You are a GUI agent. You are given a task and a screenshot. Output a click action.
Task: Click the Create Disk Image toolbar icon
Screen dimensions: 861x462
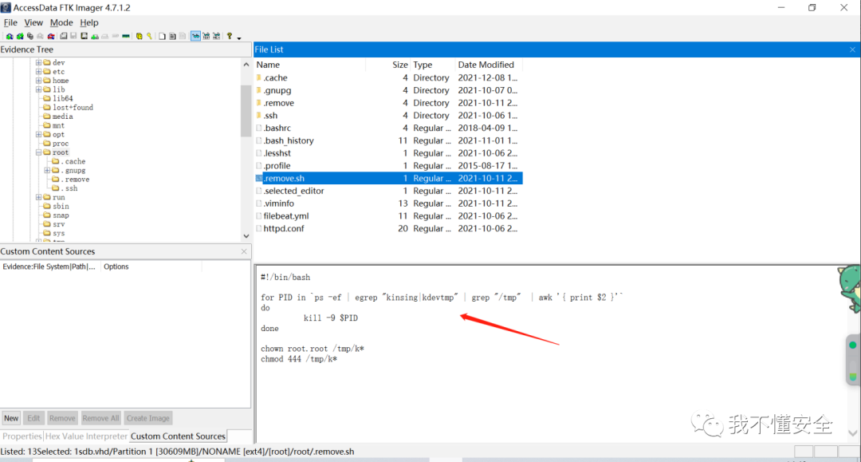coord(63,36)
